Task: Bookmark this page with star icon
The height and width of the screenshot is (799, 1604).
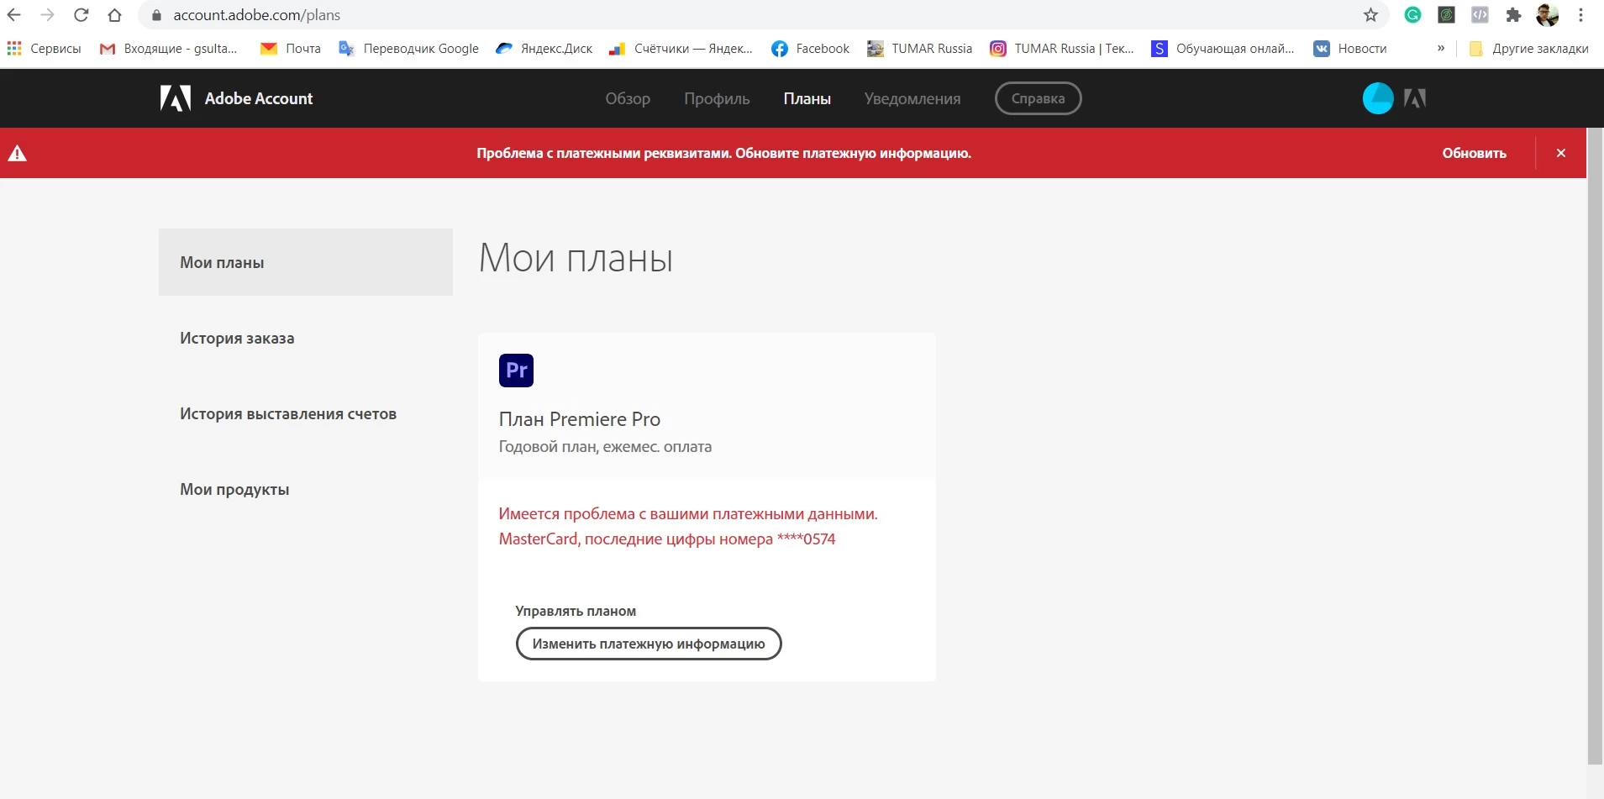Action: tap(1370, 15)
